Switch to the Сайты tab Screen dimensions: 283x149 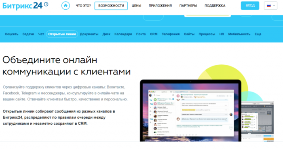pos(189,34)
